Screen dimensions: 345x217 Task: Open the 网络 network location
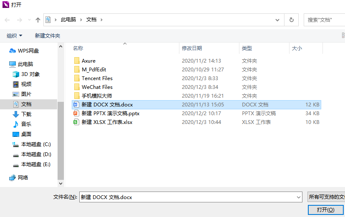click(23, 177)
